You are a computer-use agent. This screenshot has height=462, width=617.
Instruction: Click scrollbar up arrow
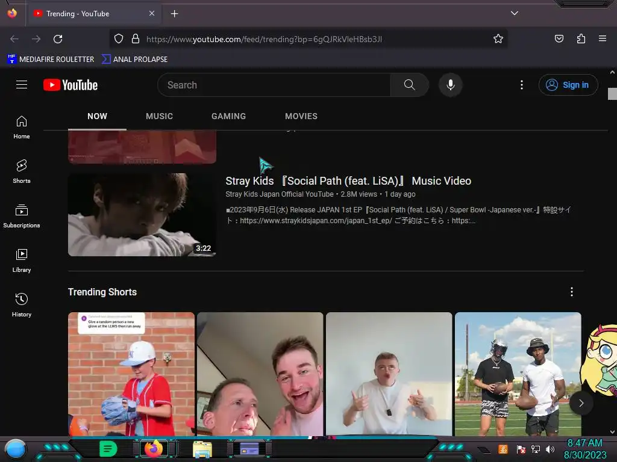(x=612, y=72)
